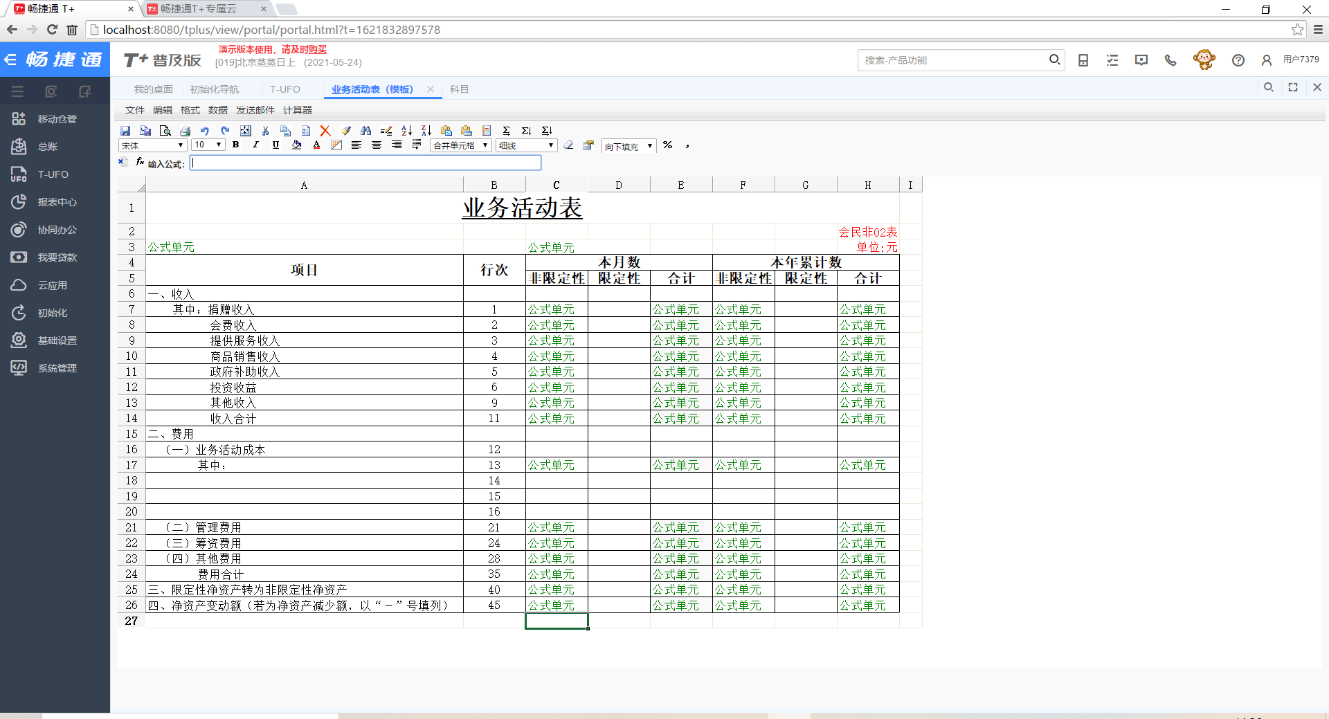Open the 宋体 font dropdown
1329x719 pixels.
tap(152, 145)
